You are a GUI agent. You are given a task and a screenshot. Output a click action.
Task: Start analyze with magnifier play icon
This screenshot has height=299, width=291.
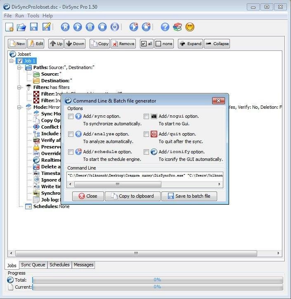65,27
